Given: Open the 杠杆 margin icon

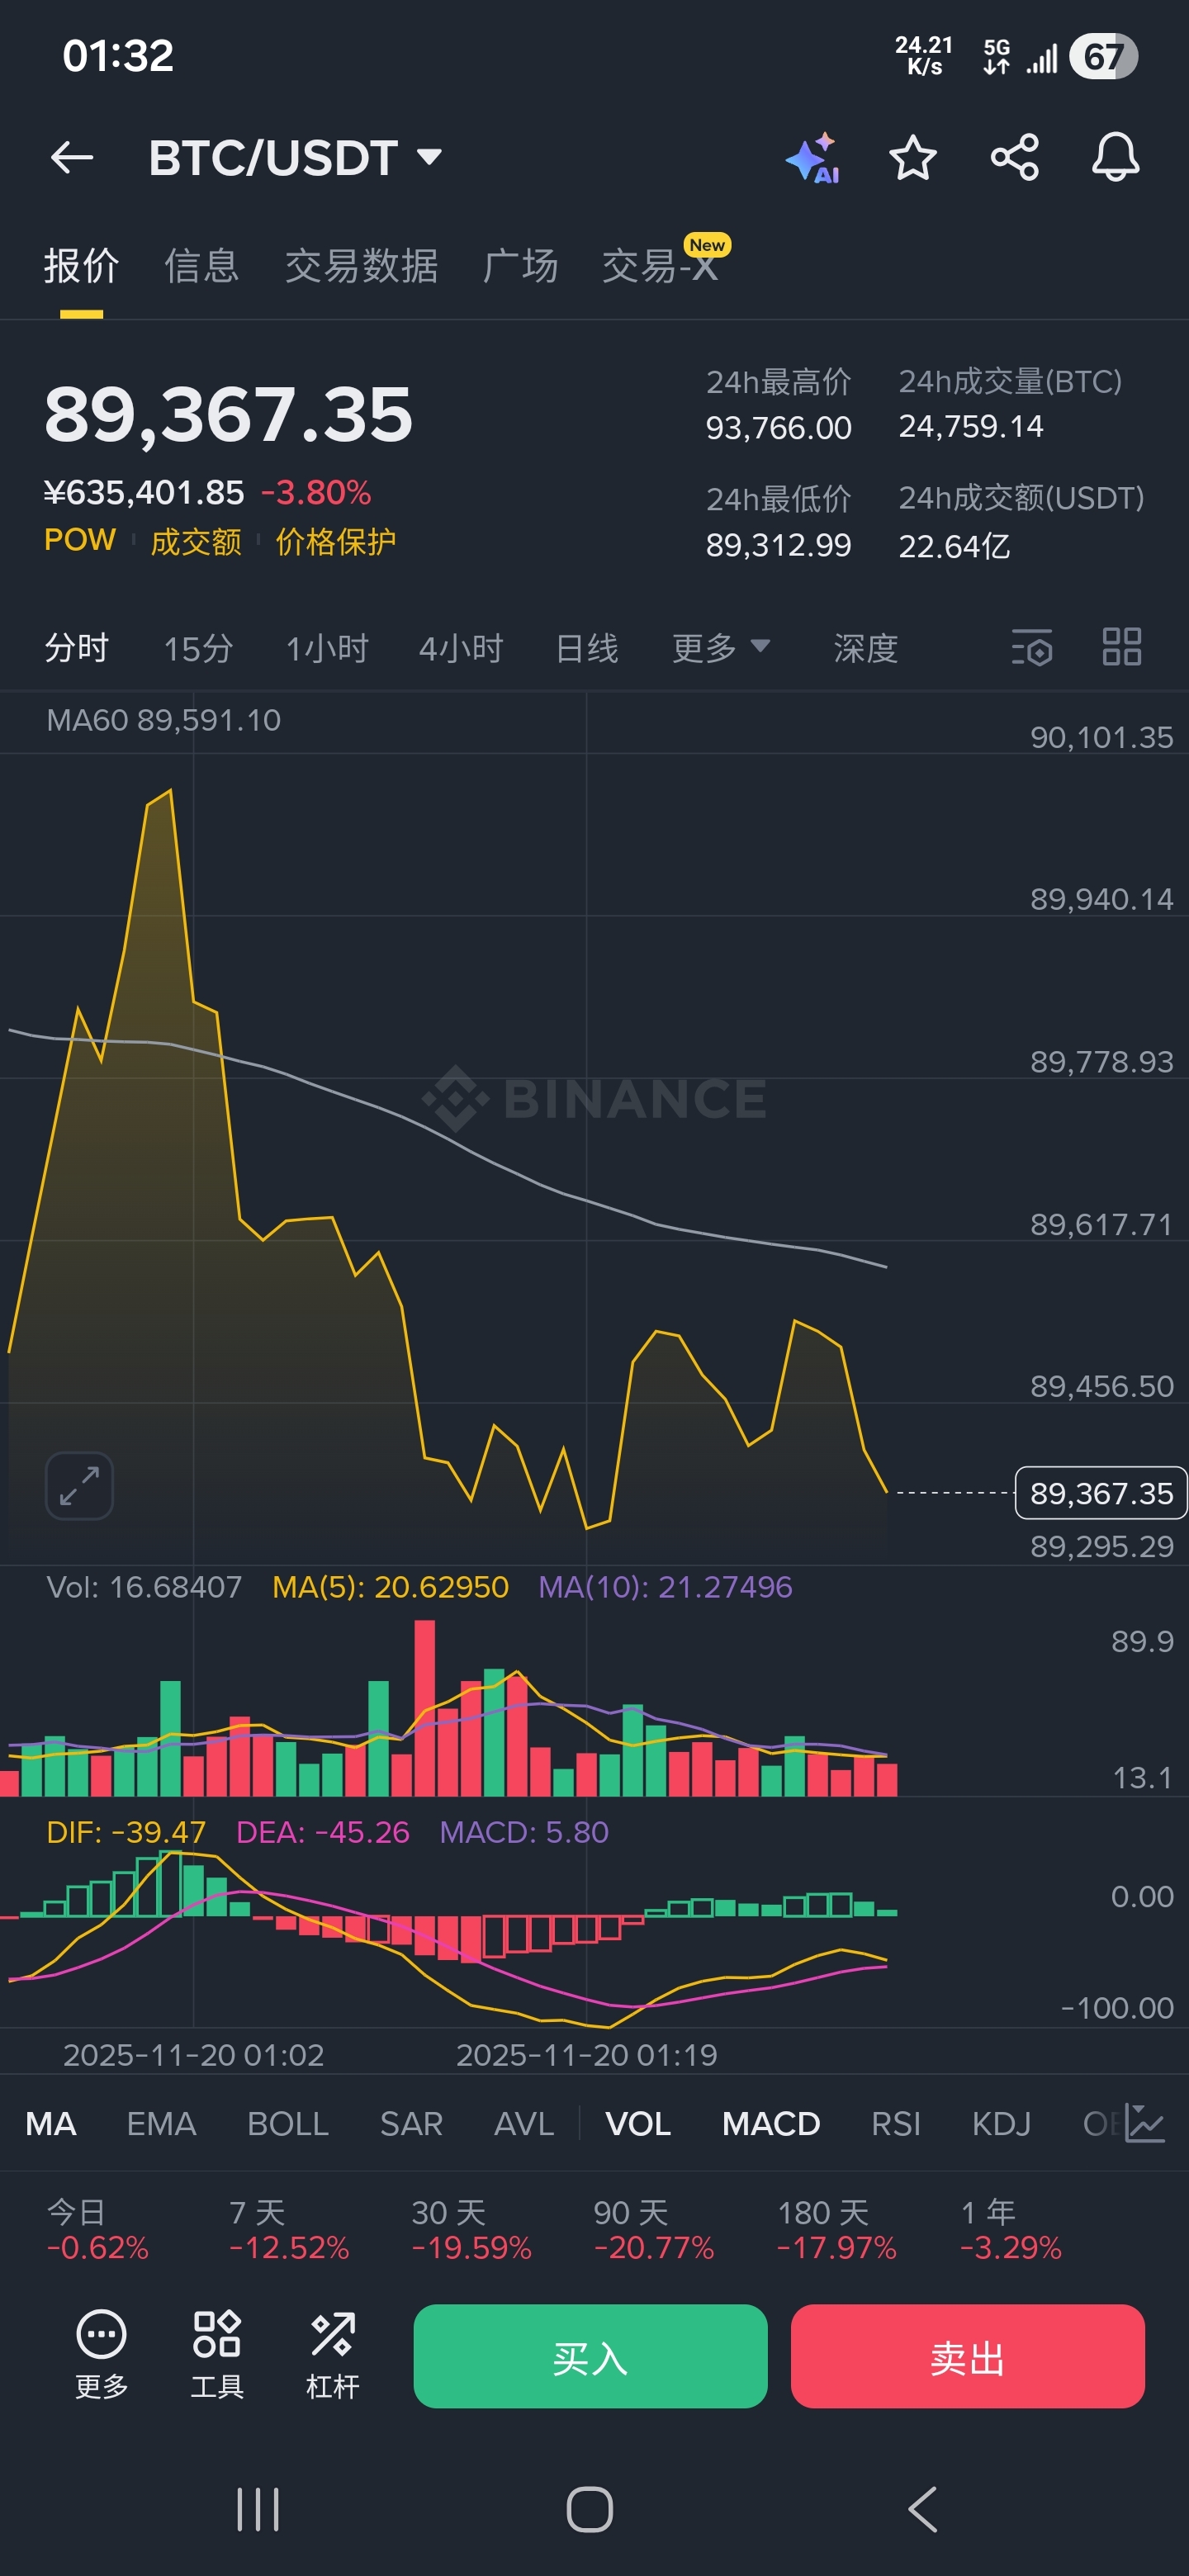Looking at the screenshot, I should point(332,2354).
